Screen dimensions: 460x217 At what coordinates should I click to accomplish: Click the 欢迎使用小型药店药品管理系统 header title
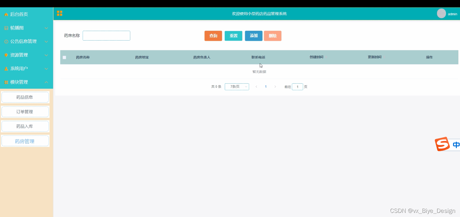click(x=259, y=14)
